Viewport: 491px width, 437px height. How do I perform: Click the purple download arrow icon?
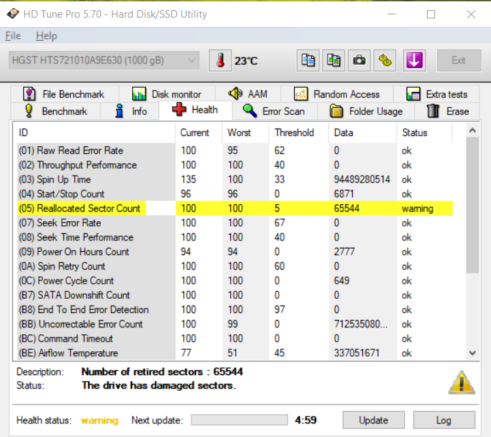click(x=414, y=61)
